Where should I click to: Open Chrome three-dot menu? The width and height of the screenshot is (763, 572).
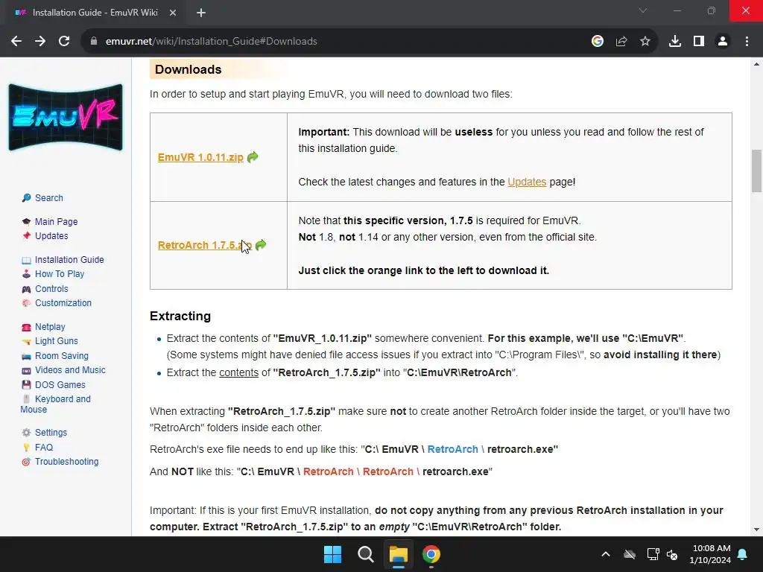coord(747,42)
